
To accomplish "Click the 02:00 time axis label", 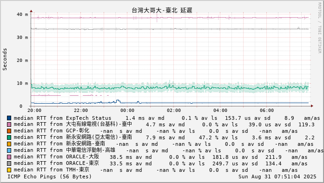I will click(x=174, y=111).
